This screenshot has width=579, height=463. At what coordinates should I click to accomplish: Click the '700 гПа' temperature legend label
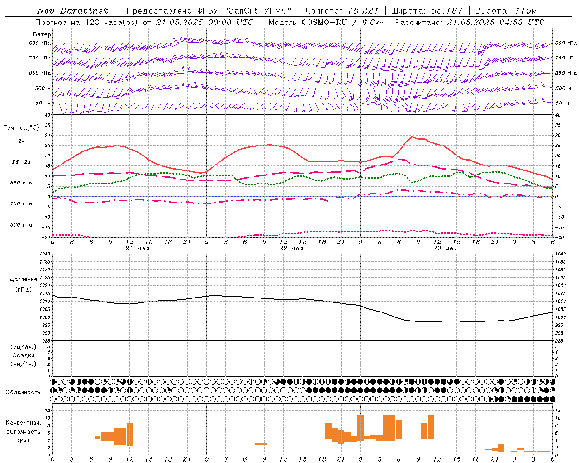[21, 204]
